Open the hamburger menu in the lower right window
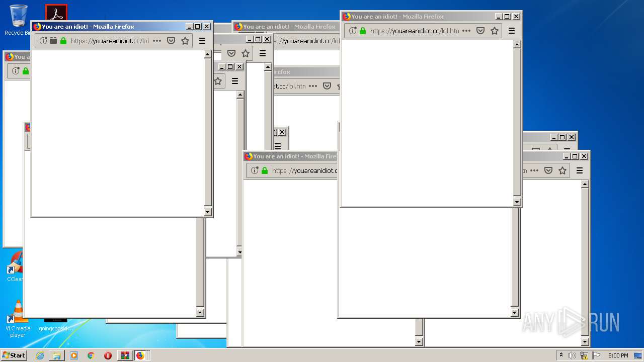This screenshot has height=362, width=644. tap(580, 170)
